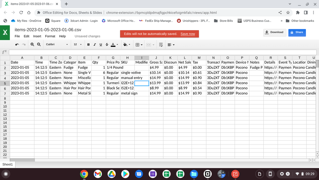Open fill color dropdown arrow
The height and width of the screenshot is (180, 319).
[129, 45]
